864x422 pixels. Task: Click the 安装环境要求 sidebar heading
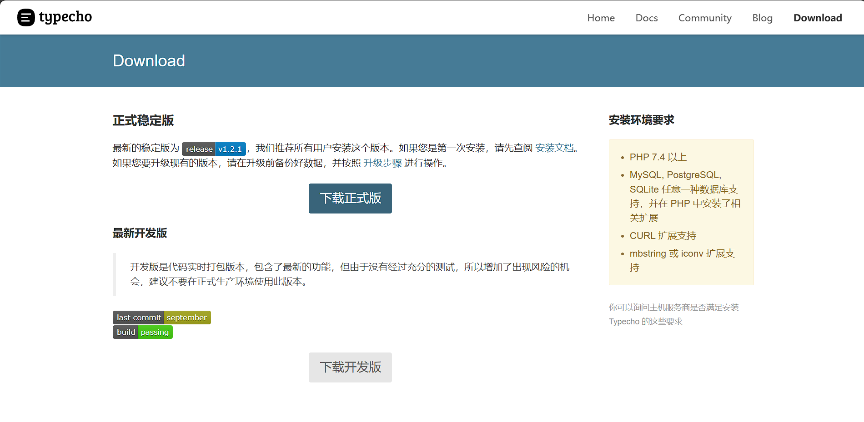coord(641,120)
